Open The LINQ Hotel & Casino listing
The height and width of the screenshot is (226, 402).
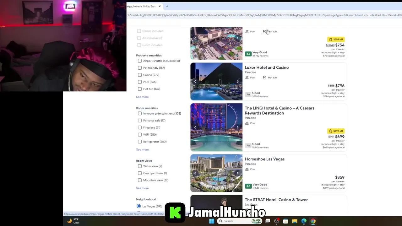click(x=280, y=110)
